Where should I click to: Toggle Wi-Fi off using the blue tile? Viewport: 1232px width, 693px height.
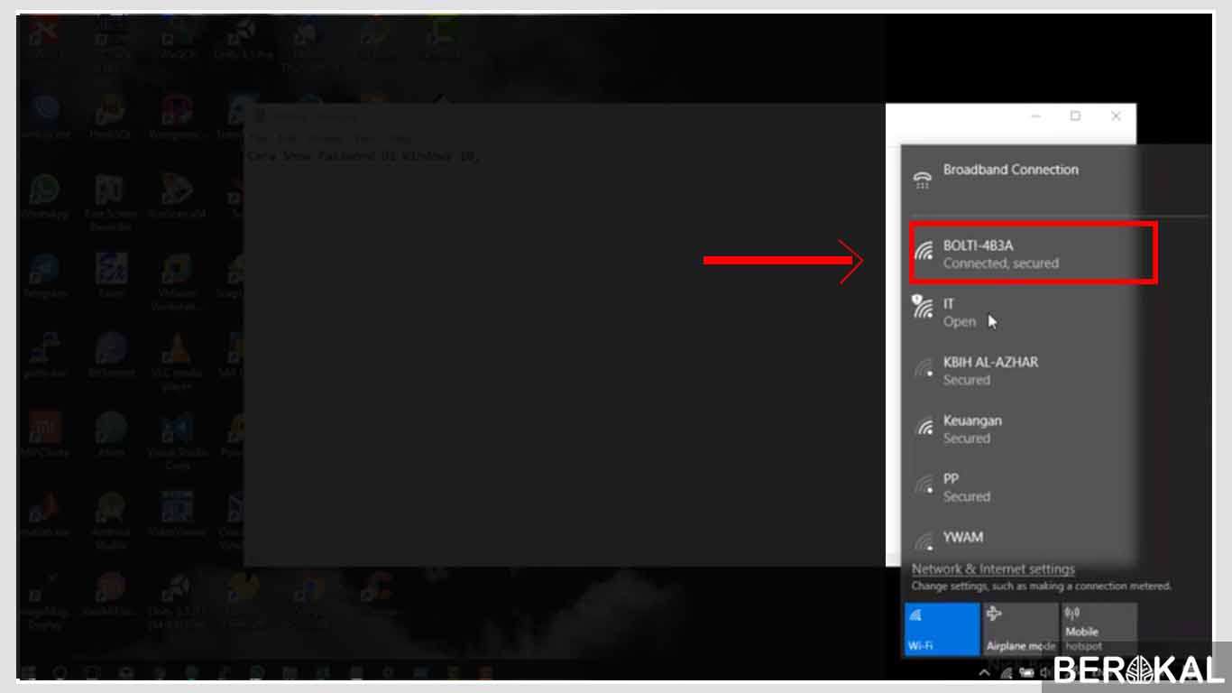coord(941,627)
